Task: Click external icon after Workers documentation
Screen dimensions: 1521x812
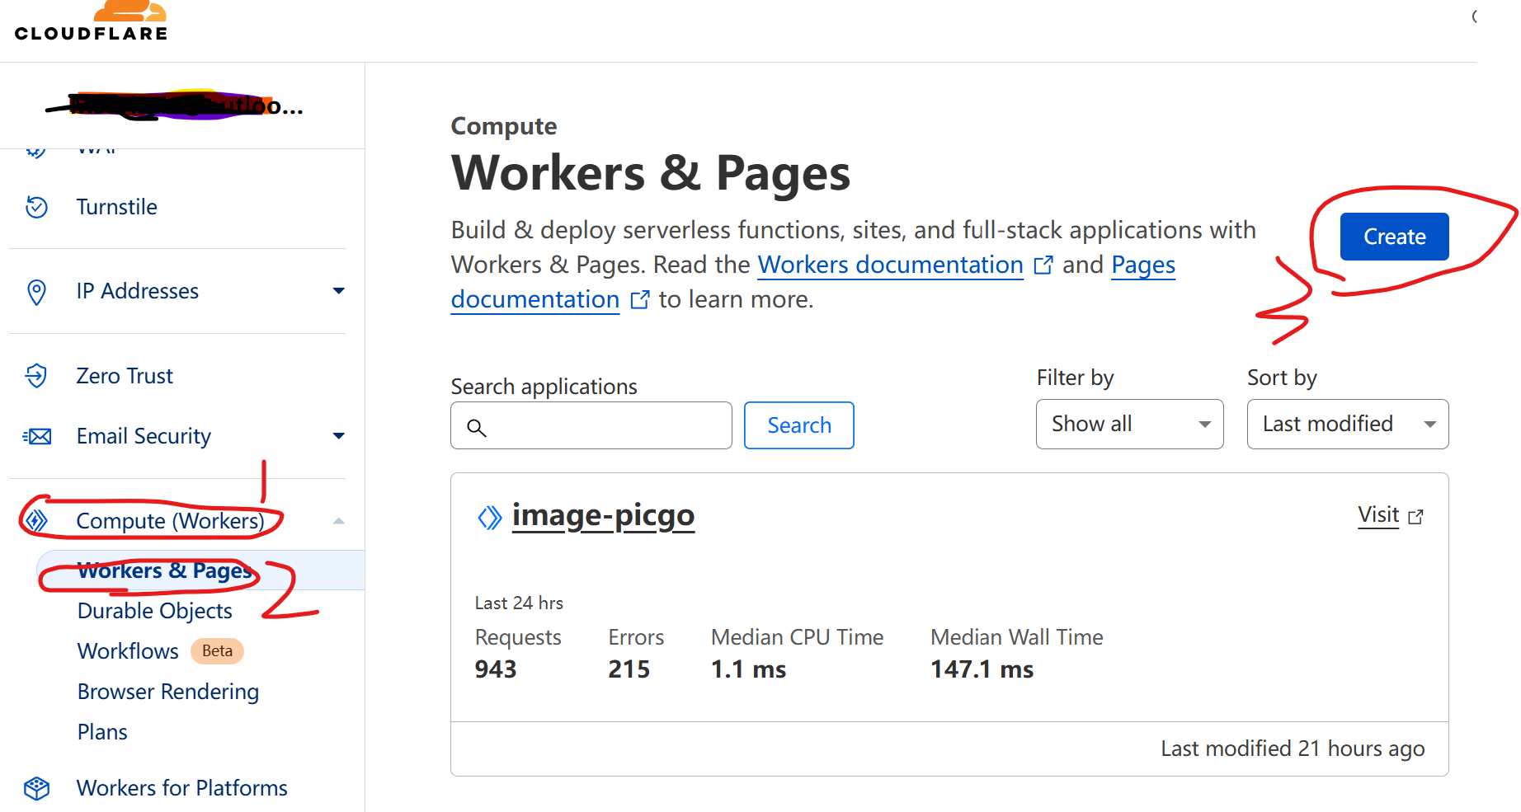Action: point(1043,265)
